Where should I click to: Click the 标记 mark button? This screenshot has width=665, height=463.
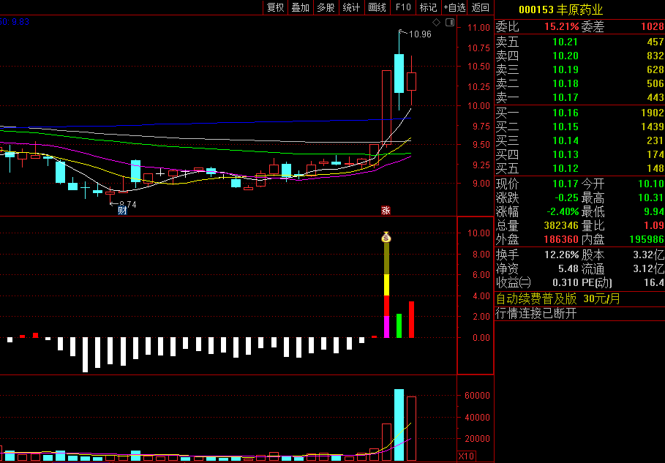click(x=429, y=7)
